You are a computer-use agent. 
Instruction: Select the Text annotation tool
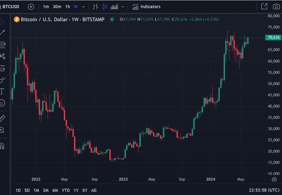pos(2,92)
